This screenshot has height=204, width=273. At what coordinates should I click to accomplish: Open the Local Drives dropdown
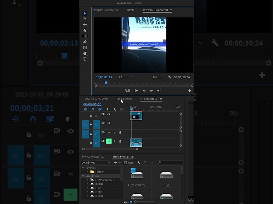(x=96, y=162)
